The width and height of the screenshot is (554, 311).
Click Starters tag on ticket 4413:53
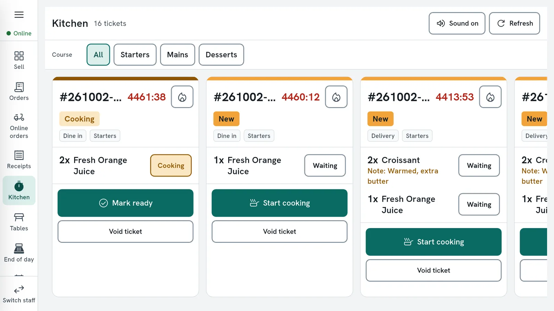[x=417, y=136]
